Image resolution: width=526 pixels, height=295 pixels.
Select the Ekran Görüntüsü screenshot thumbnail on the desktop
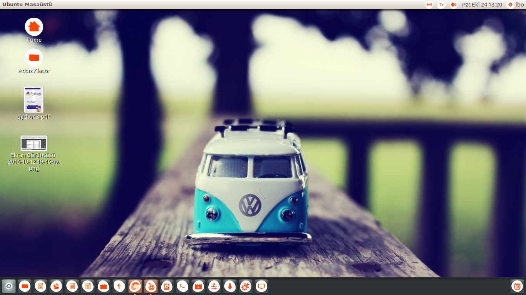[34, 143]
